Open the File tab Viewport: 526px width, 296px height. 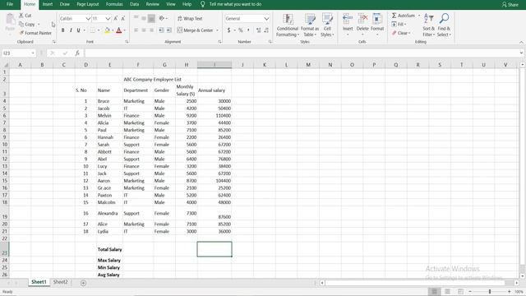click(10, 4)
